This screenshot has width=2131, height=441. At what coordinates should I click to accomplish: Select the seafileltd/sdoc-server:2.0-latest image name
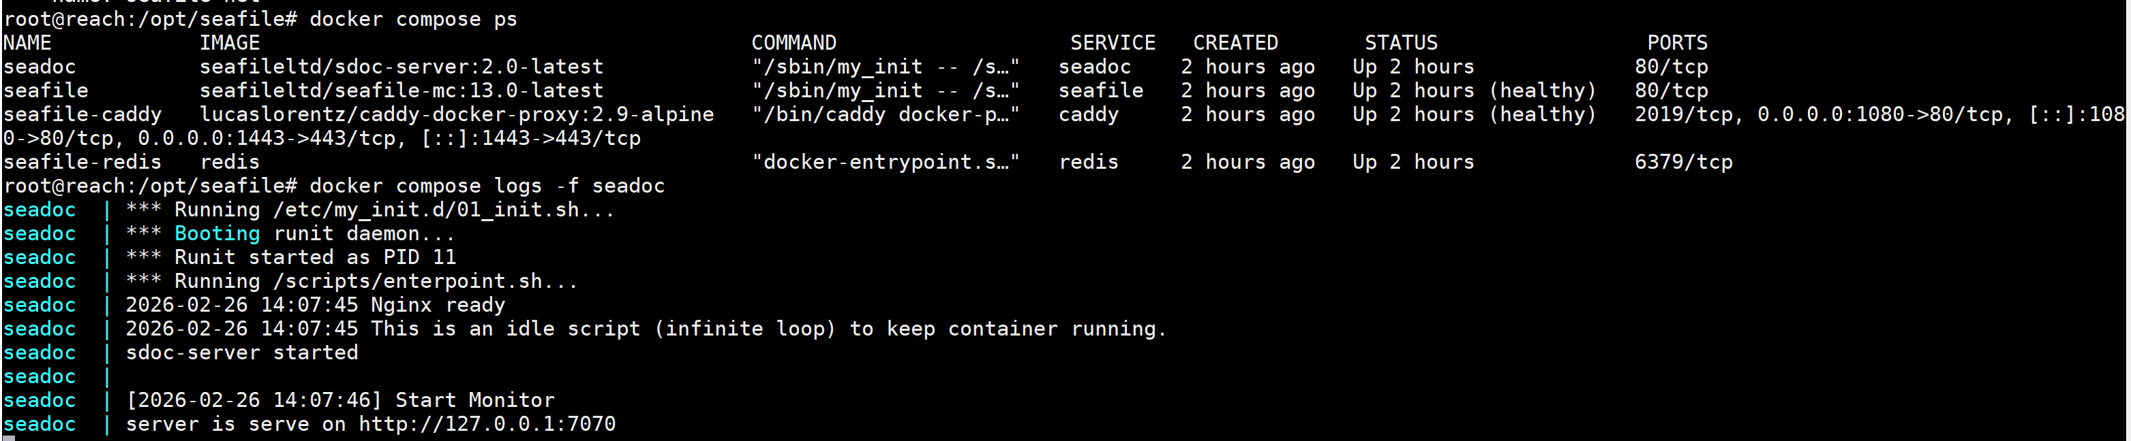click(x=402, y=67)
